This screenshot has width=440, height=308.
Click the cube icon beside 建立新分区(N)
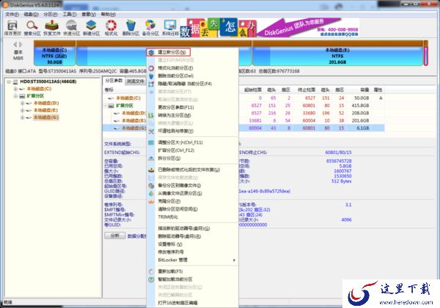click(x=151, y=53)
